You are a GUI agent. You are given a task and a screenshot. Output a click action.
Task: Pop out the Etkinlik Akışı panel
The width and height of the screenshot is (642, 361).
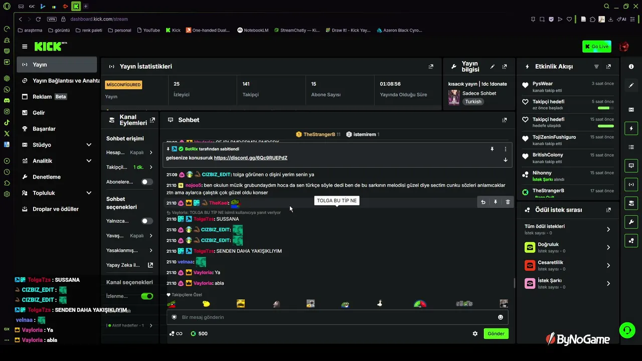608,66
